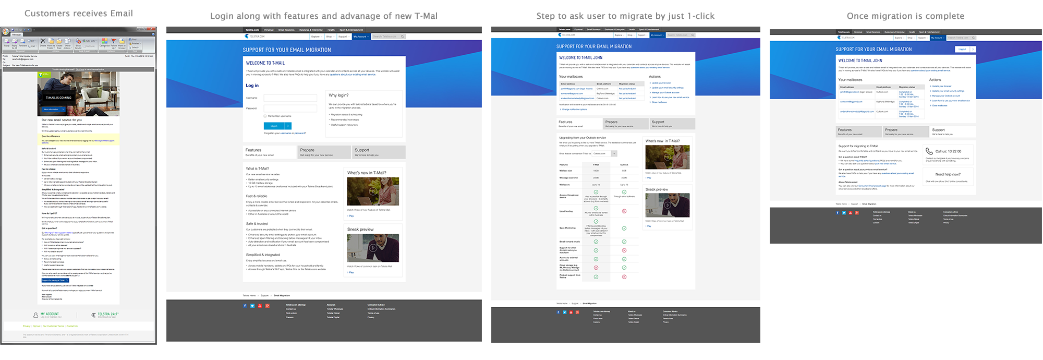Viewport: 1043px width, 360px height.
Task: Click the Forward icon in the email ribbon
Action: pyautogui.click(x=22, y=41)
